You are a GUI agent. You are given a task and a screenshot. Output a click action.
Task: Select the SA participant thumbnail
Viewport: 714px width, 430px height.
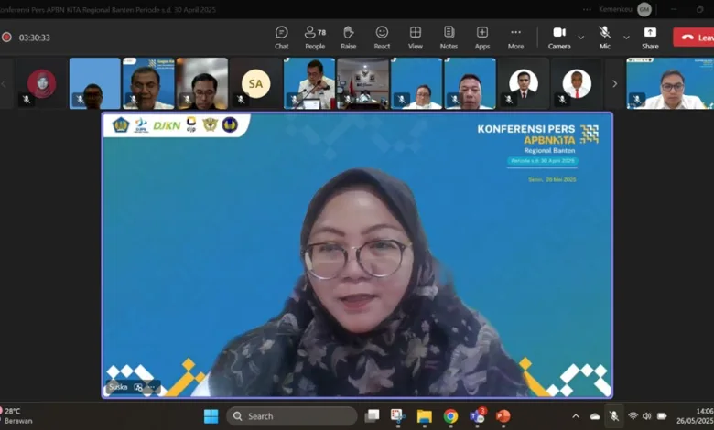coord(255,83)
